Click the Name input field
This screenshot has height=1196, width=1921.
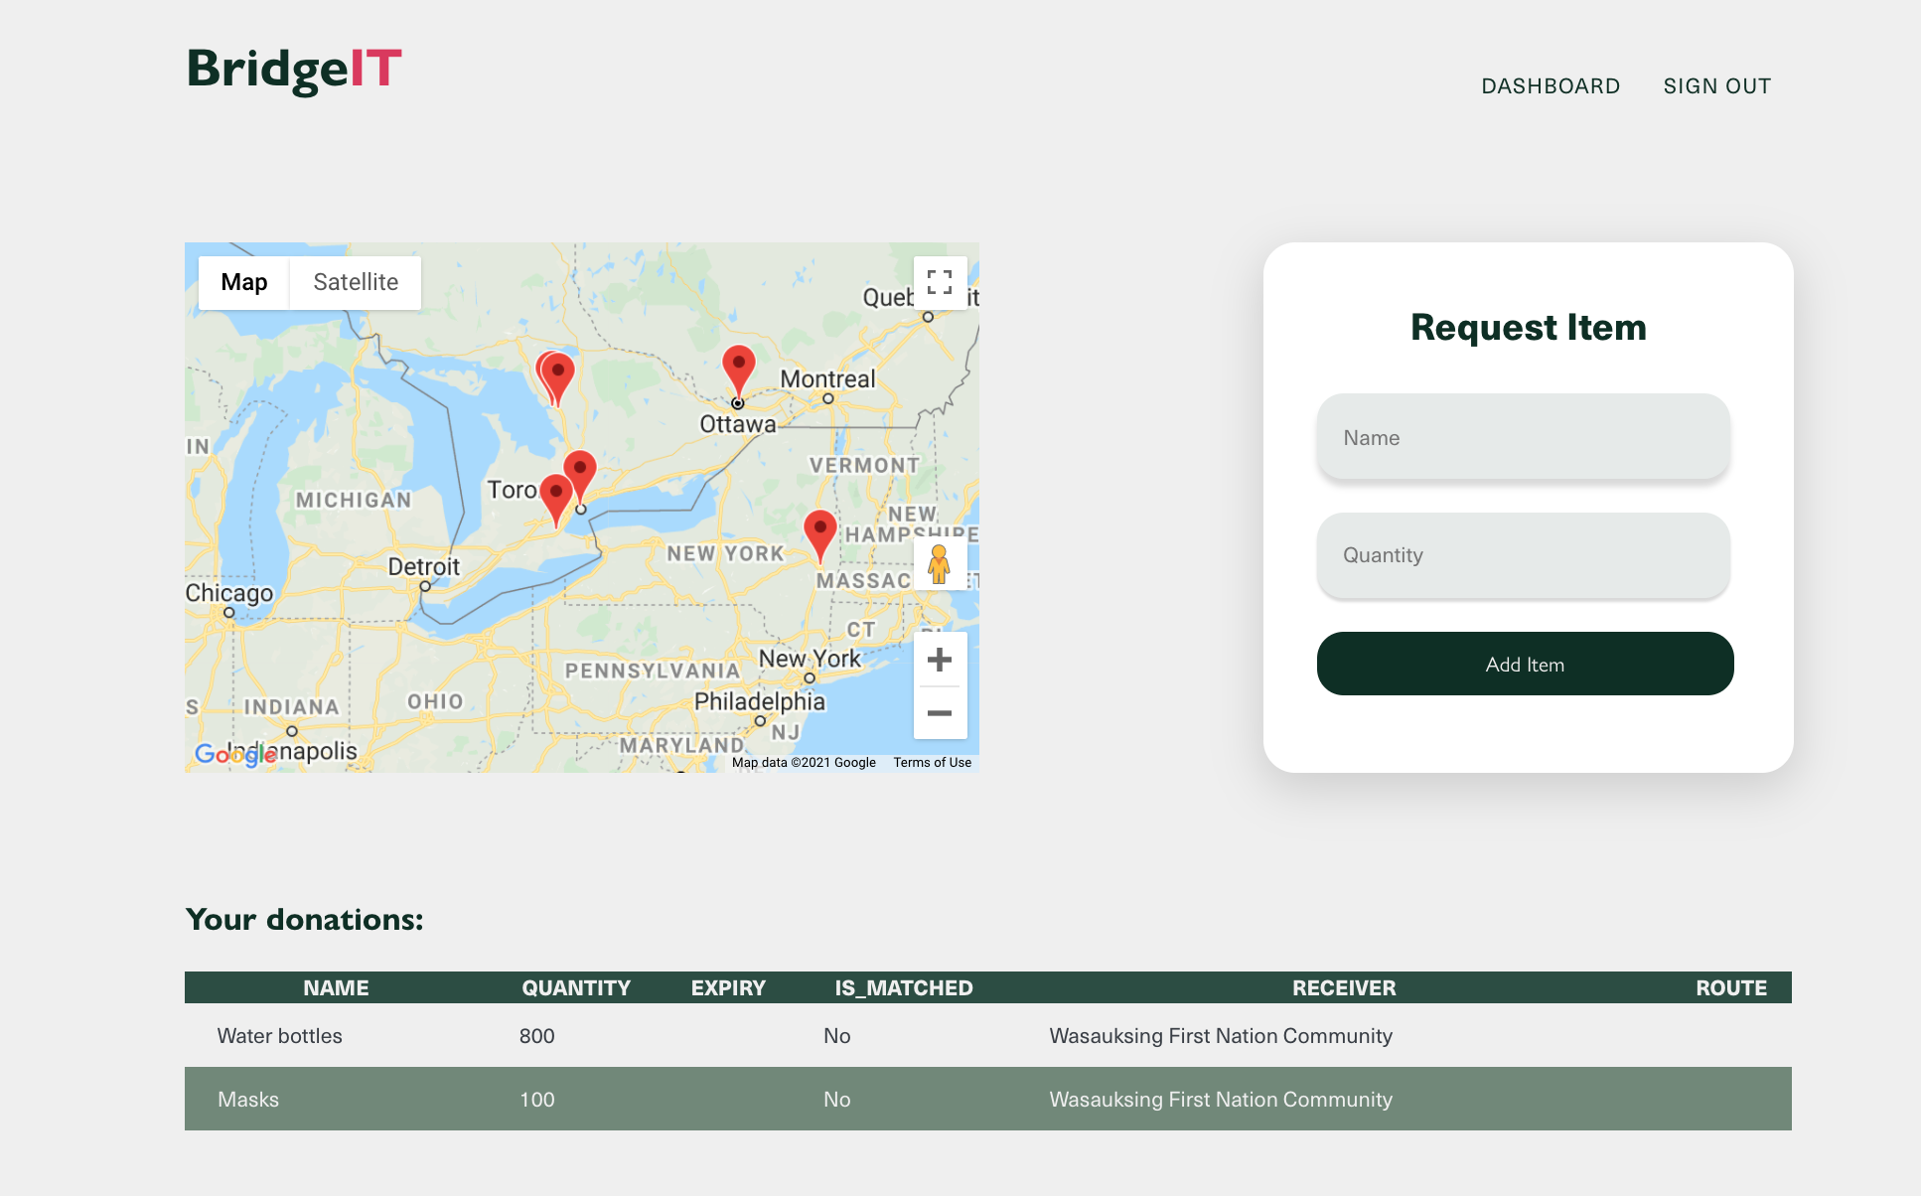[1523, 438]
